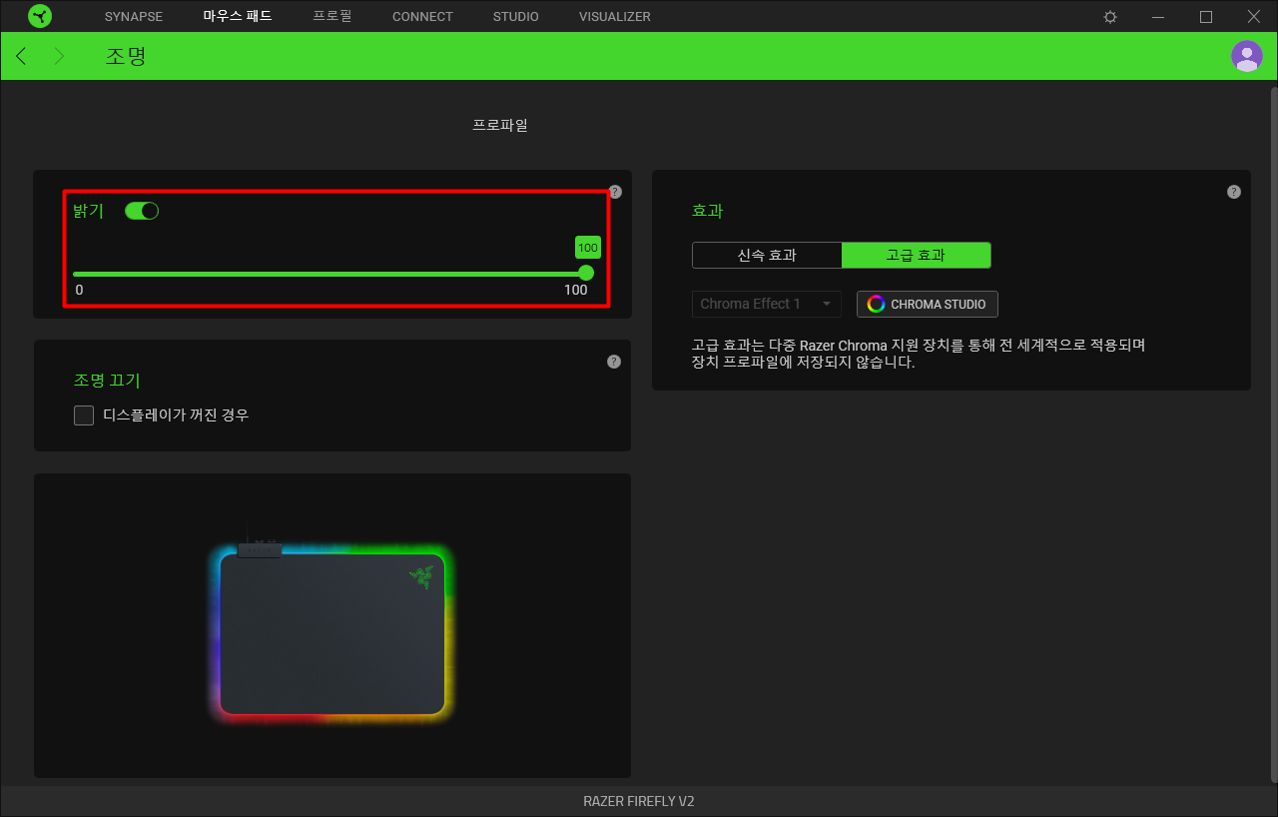This screenshot has width=1278, height=817.
Task: Open the user account avatar
Action: pyautogui.click(x=1247, y=56)
